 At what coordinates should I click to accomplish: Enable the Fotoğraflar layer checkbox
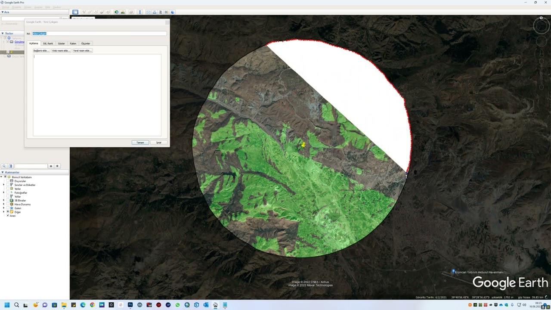[x=8, y=192]
